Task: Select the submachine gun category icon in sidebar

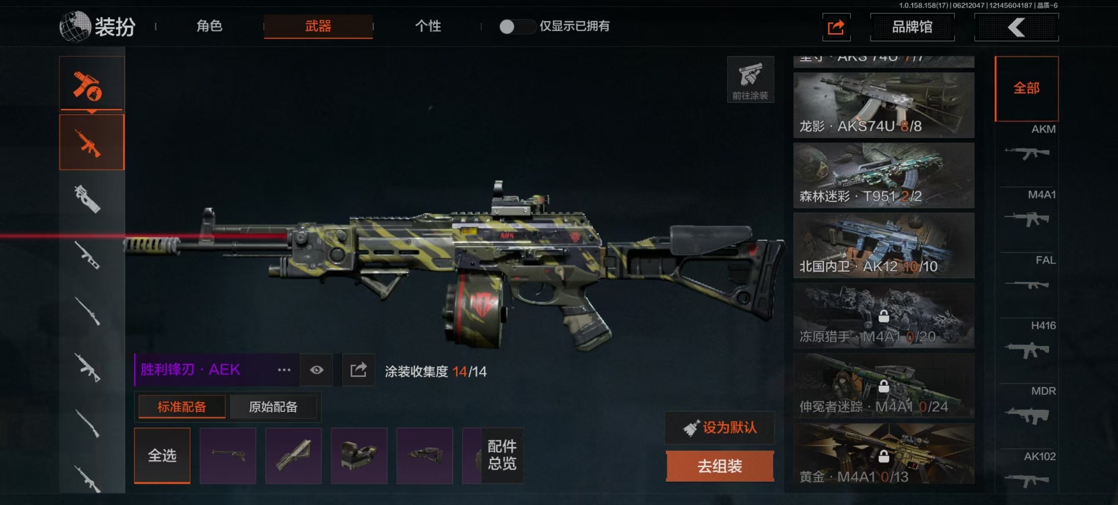Action: pos(89,199)
